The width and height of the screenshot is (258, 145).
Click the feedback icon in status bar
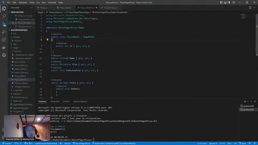[x=250, y=143]
